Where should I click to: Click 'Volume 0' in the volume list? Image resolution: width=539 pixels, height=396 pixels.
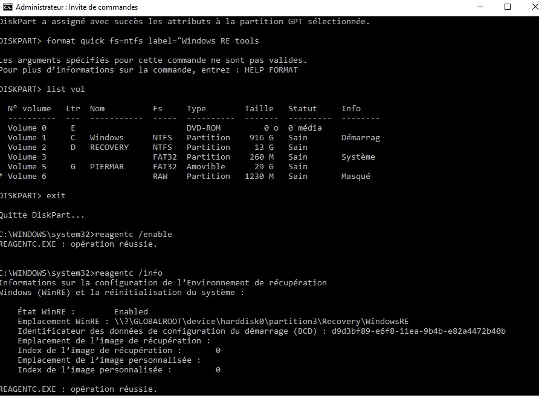(x=27, y=128)
